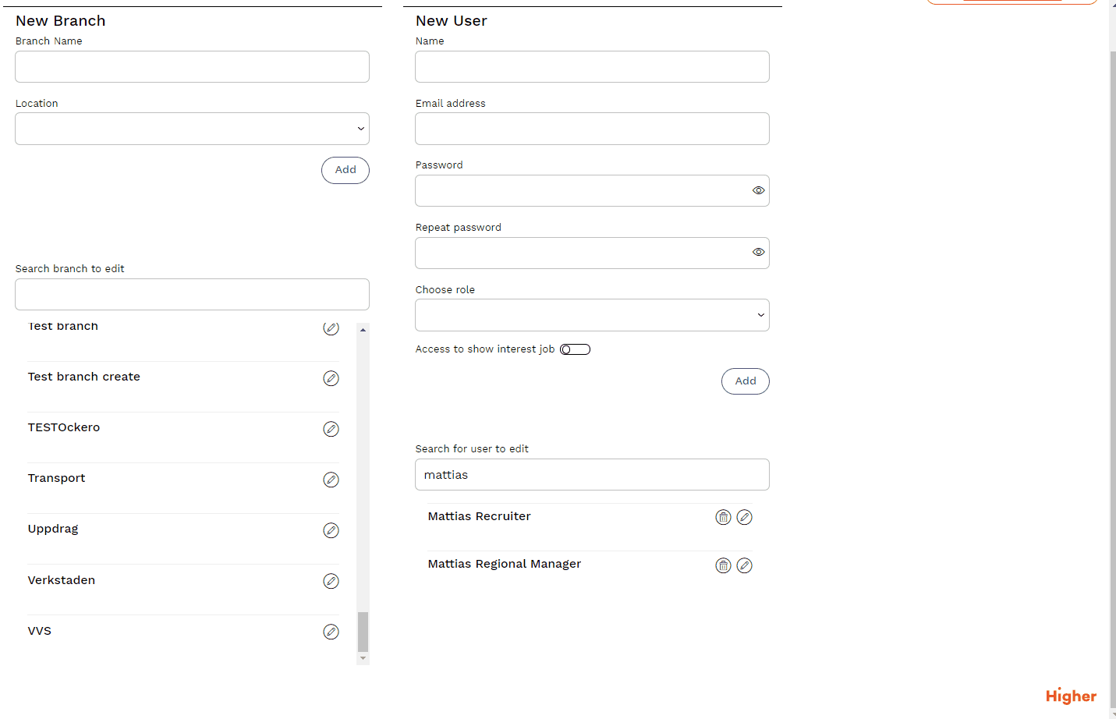Edit the VVS branch
The image size is (1116, 719).
point(331,632)
